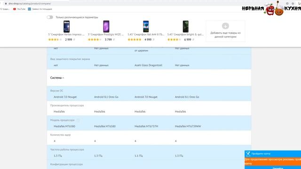
Task: Bookmark this page with star icon
Action: pos(293,3)
